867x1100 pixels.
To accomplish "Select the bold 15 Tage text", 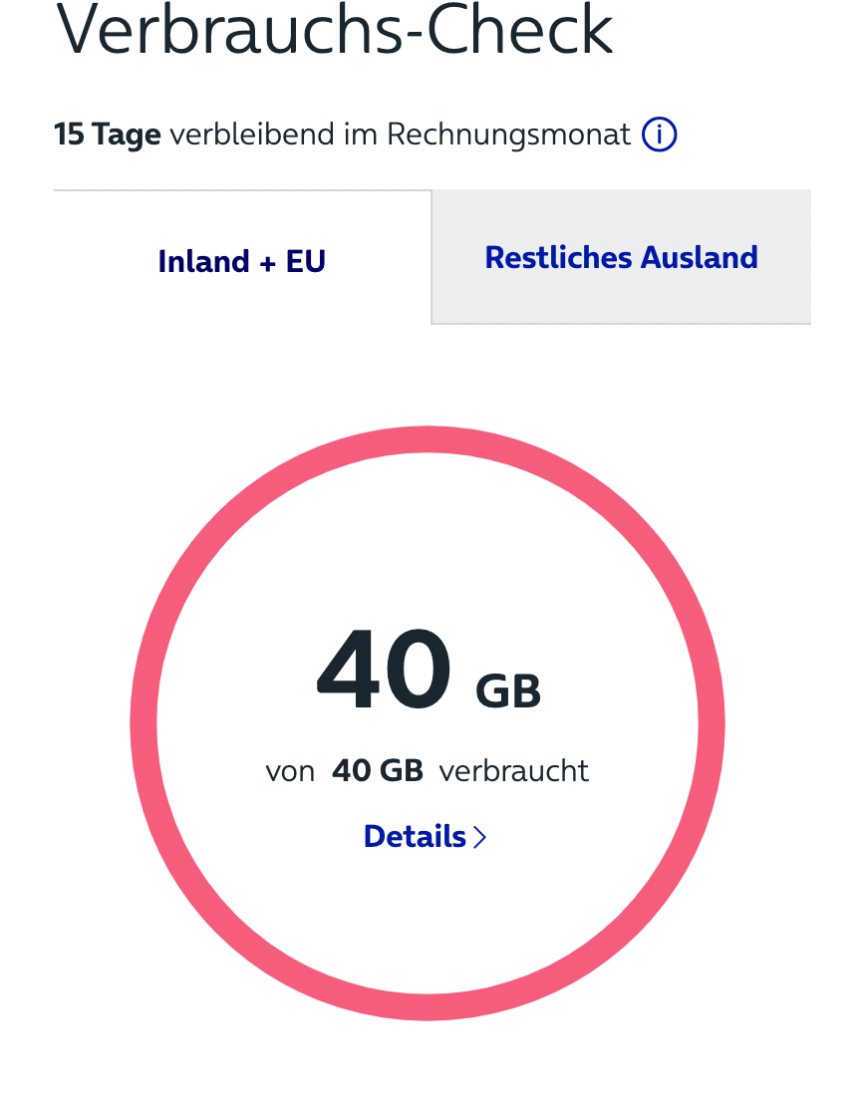I will pyautogui.click(x=108, y=134).
